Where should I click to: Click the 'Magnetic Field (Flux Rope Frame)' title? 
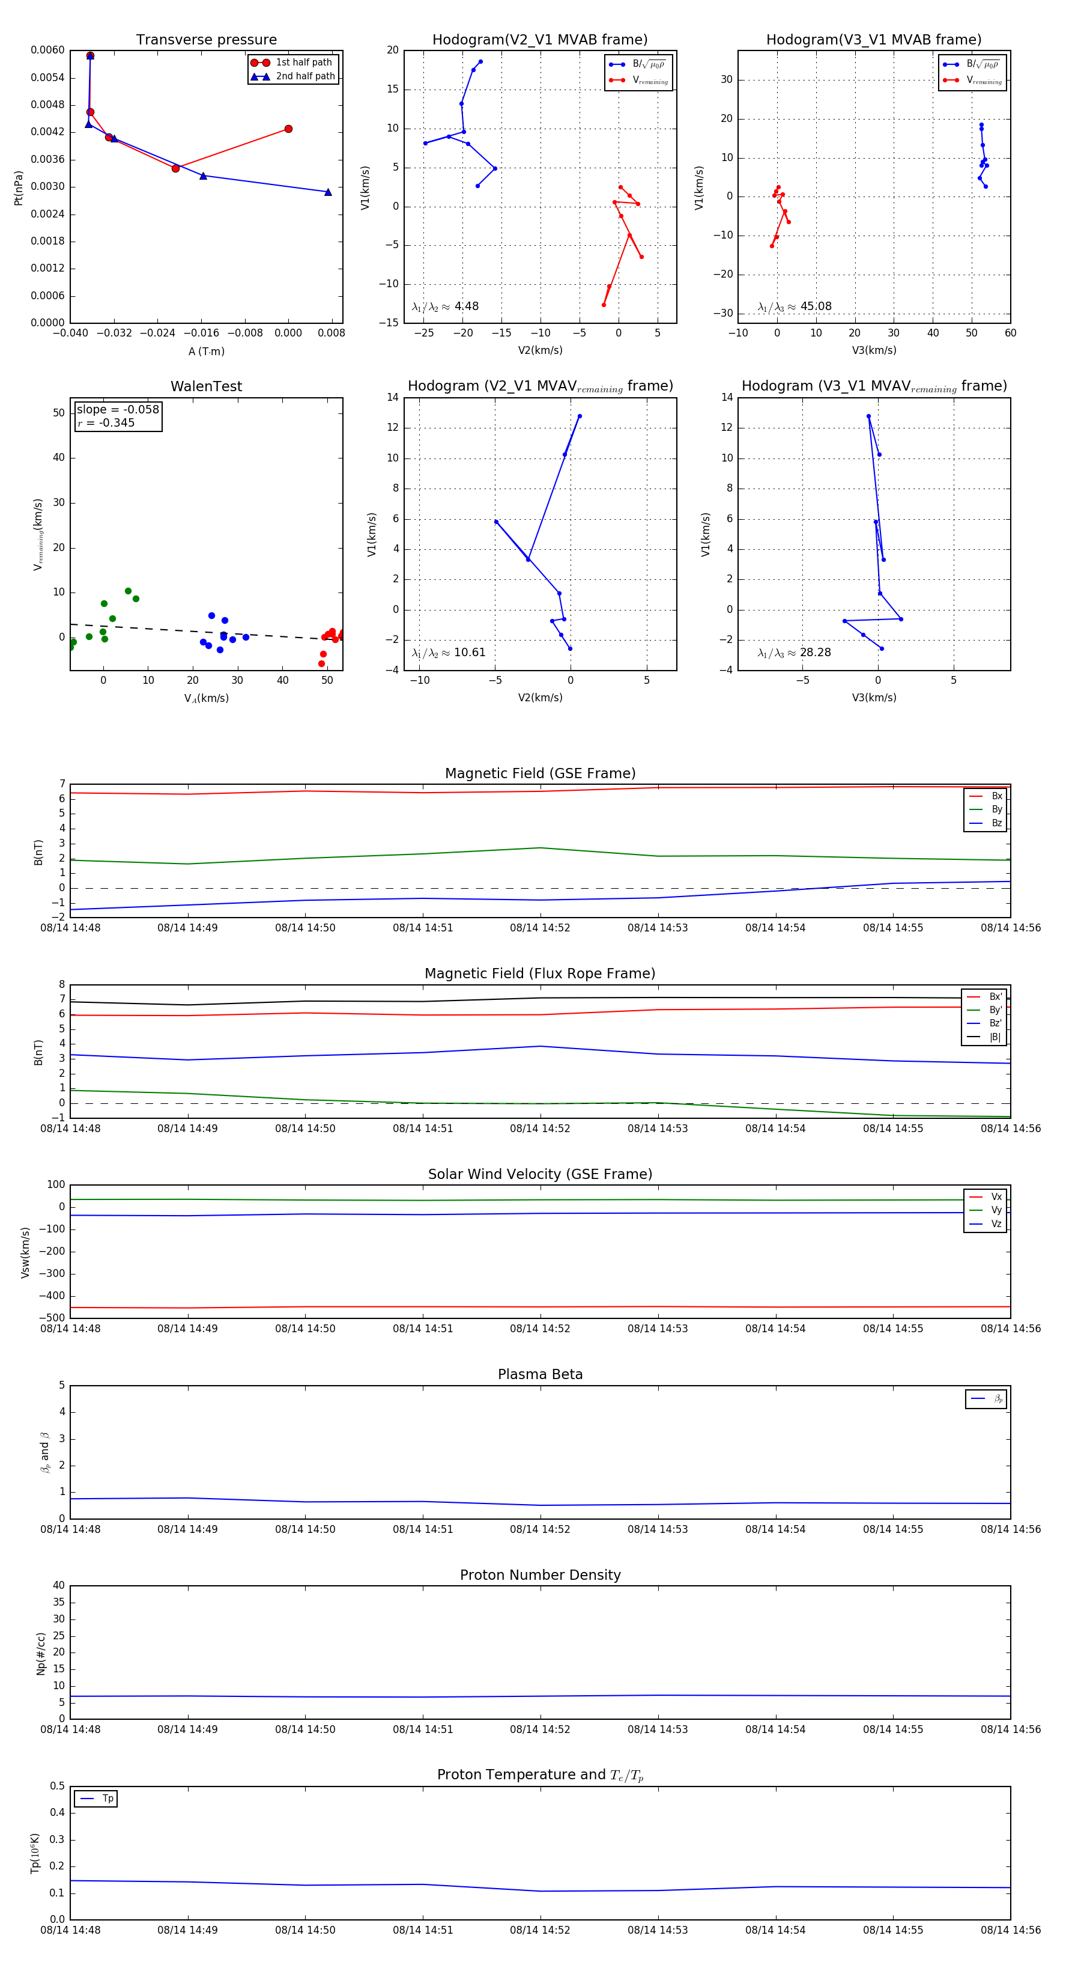point(540,974)
